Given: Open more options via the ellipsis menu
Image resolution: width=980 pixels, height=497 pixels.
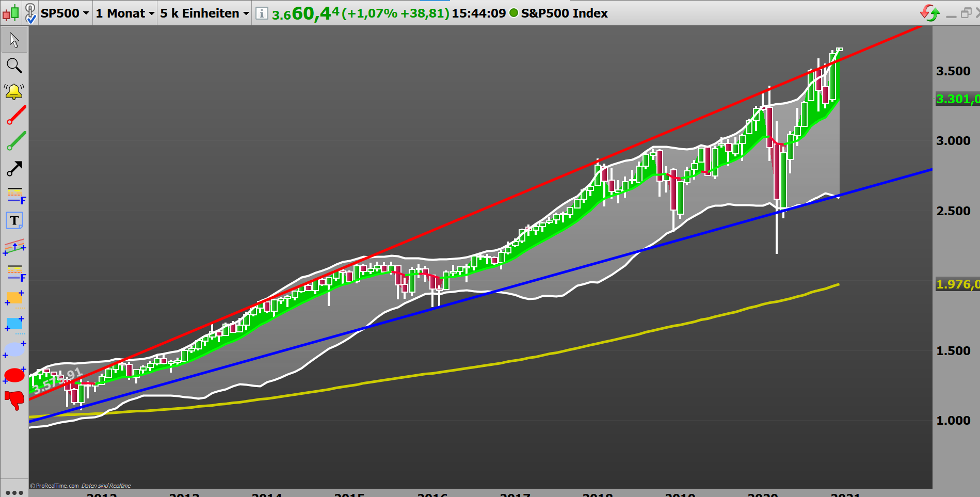Looking at the screenshot, I should (x=14, y=492).
